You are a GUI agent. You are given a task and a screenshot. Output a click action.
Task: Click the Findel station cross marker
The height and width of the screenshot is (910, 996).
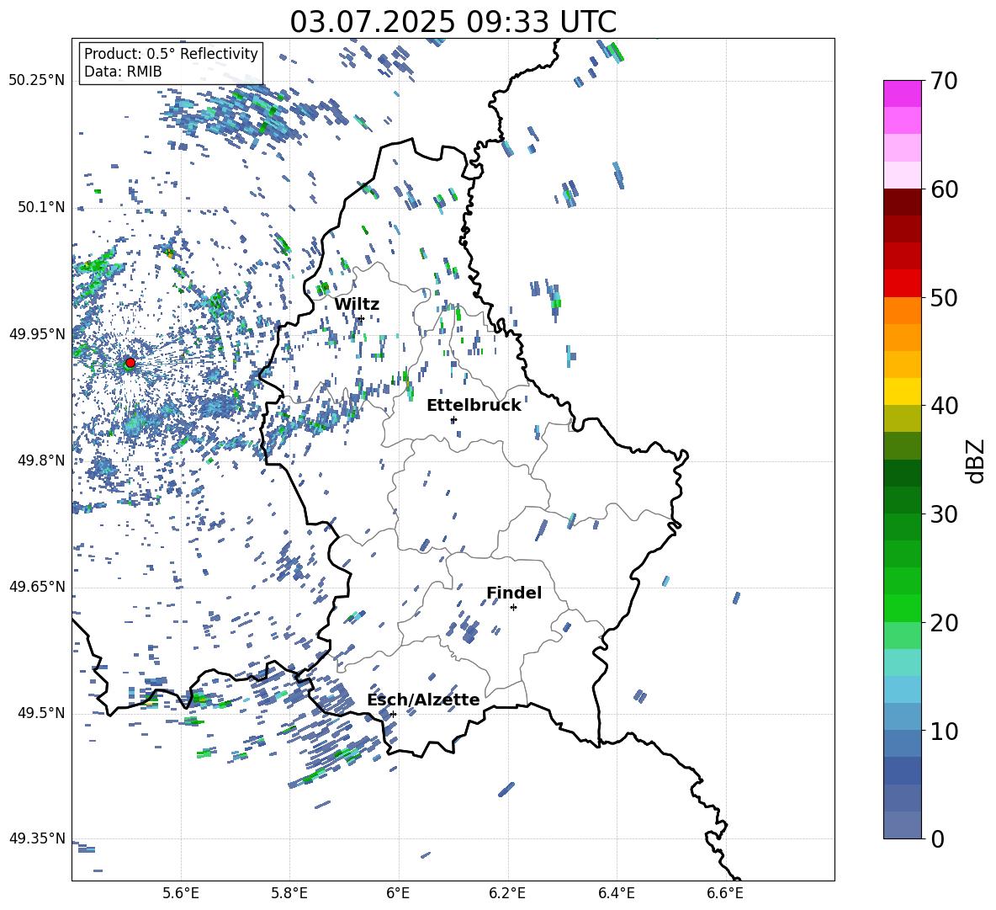[x=513, y=608]
